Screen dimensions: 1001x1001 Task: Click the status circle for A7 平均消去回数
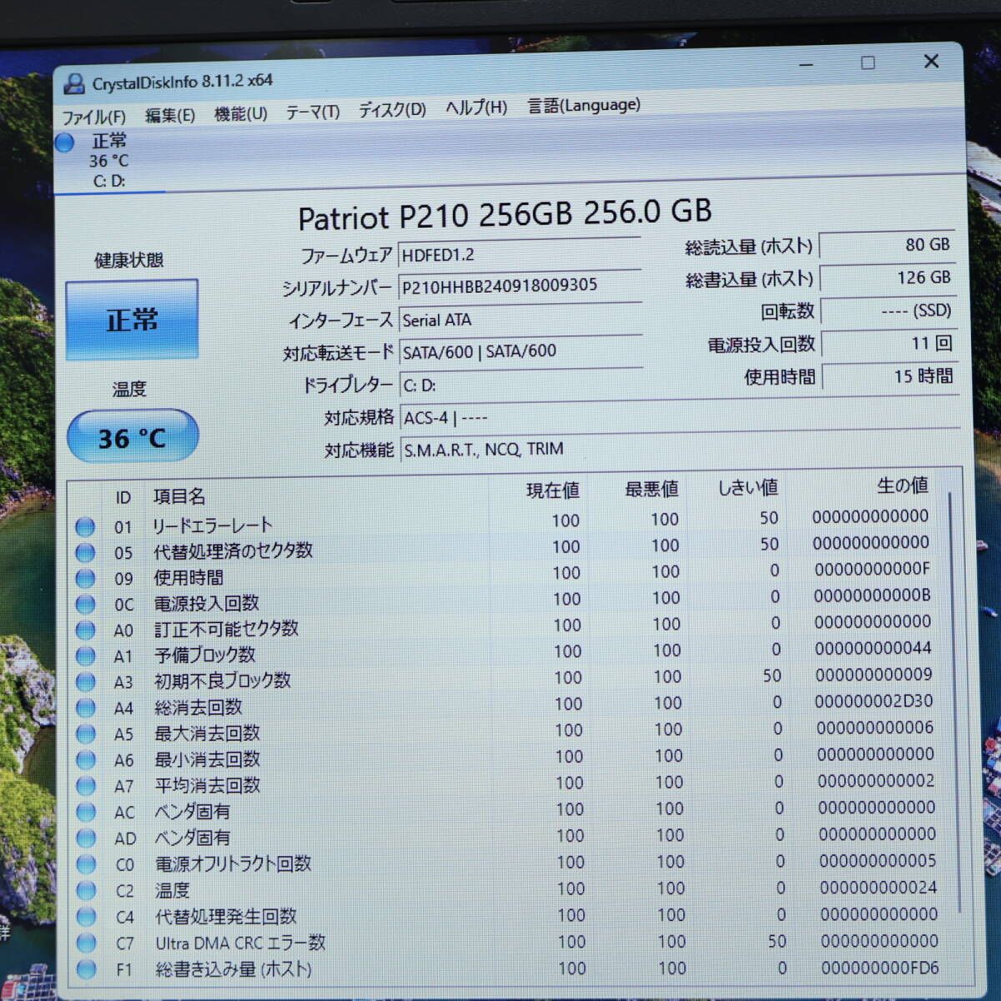pos(86,786)
